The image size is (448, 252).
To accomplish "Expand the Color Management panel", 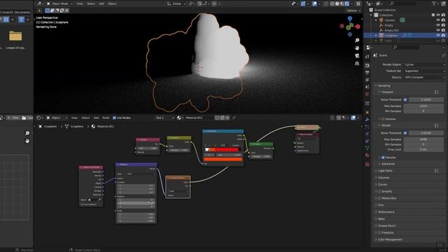I will 390,239.
